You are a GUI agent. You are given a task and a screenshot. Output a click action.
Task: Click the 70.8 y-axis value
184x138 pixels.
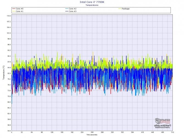(9, 96)
